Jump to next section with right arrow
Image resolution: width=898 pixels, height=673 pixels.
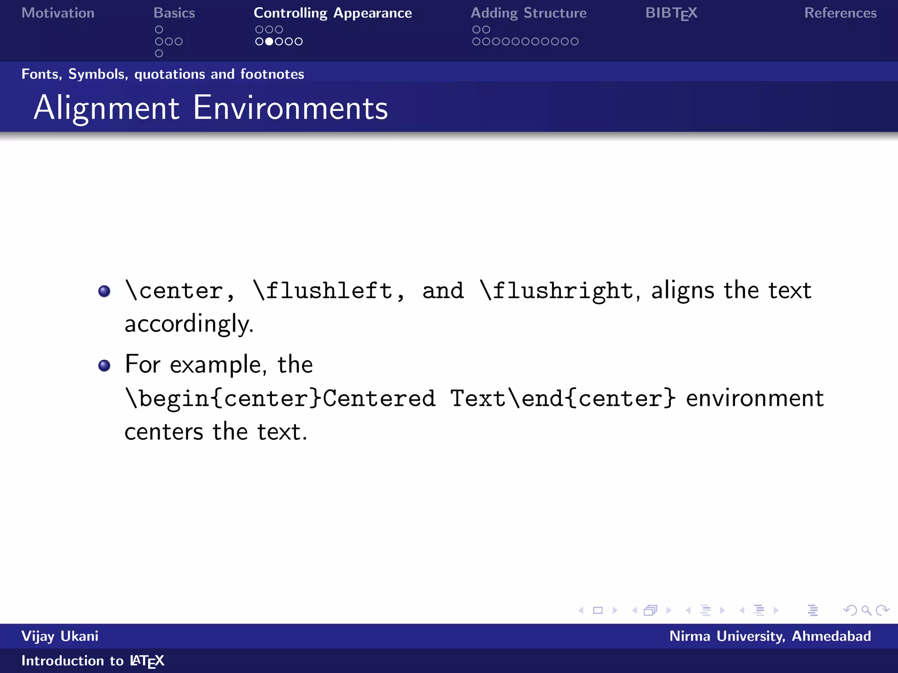pyautogui.click(x=776, y=610)
